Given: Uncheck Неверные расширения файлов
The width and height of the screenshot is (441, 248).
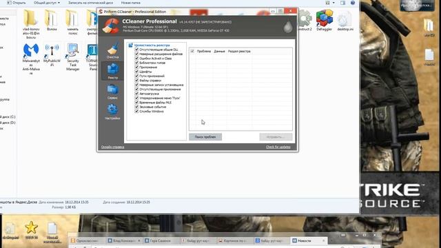Looking at the screenshot, I should [x=136, y=54].
